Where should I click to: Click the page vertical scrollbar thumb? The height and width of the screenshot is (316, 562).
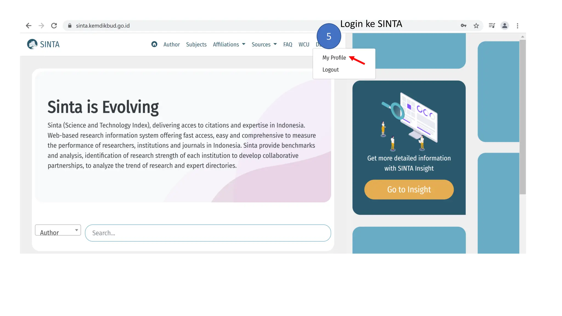point(522,117)
